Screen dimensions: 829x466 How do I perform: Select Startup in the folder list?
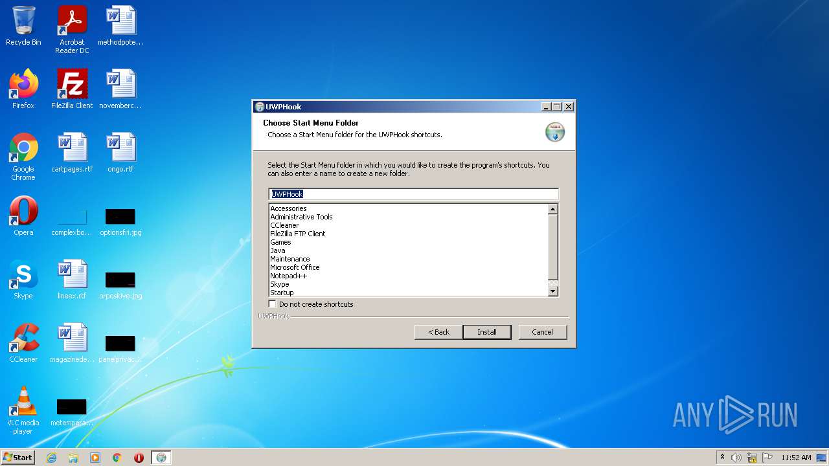[282, 293]
